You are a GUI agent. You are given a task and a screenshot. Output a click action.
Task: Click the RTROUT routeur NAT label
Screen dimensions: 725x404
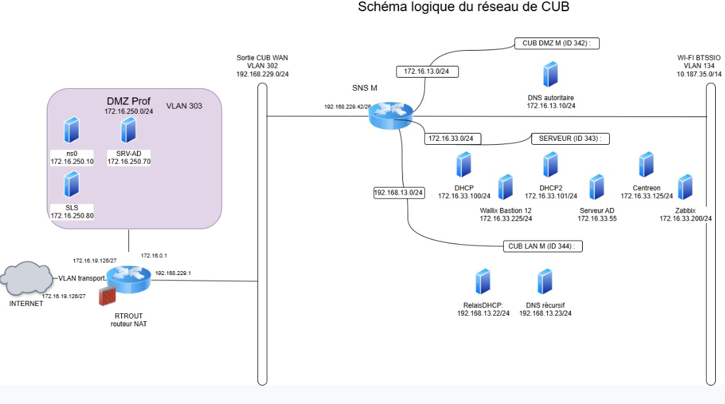128,320
